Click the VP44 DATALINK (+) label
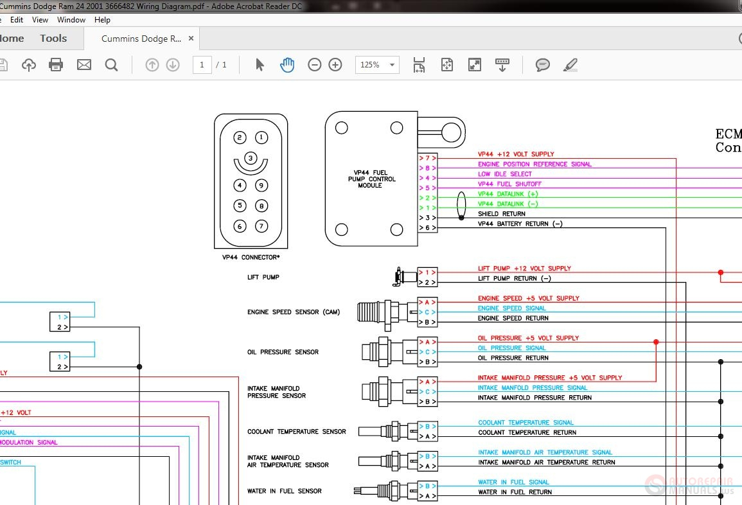Image resolution: width=742 pixels, height=505 pixels. (x=508, y=194)
